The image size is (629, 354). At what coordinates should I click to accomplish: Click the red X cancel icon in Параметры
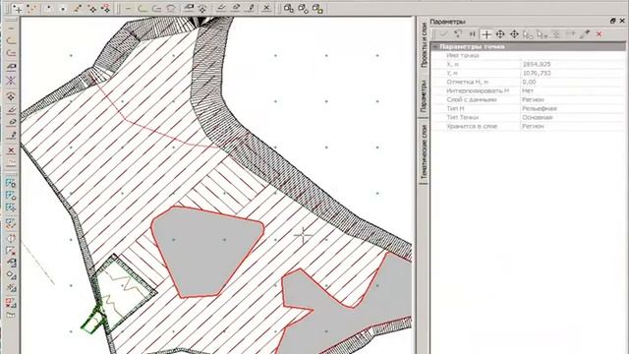click(599, 34)
